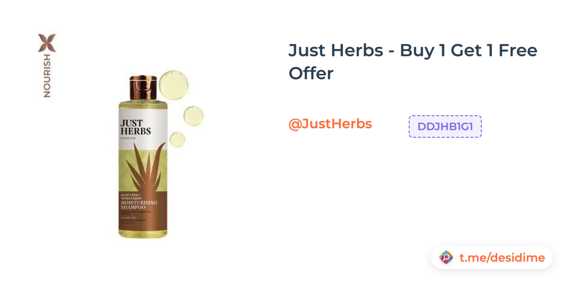
Task: Click the smallest oil droplet bubble
Action: tap(177, 139)
